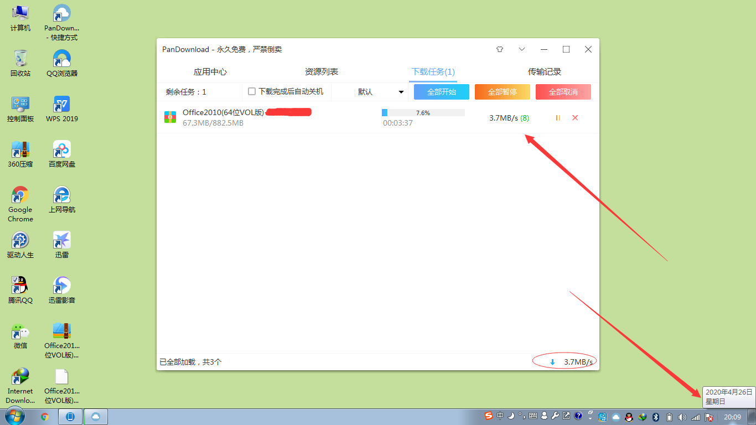The height and width of the screenshot is (425, 756).
Task: Open 微信 from the desktop
Action: coord(20,336)
